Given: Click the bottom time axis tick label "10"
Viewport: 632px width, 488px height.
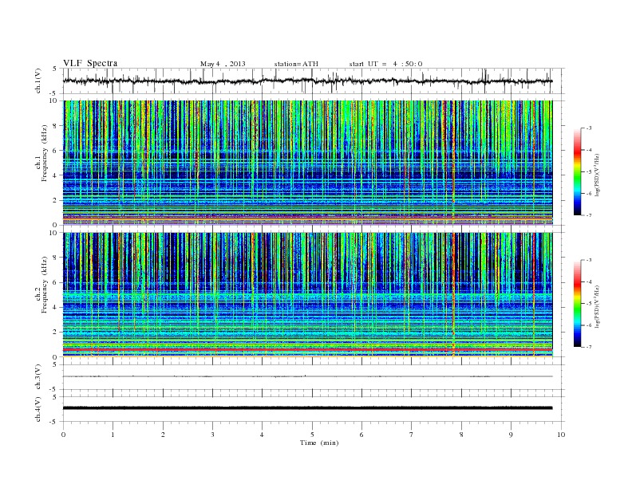Looking at the screenshot, I should [x=561, y=435].
